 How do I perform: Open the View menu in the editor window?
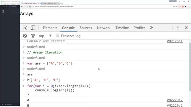8,4
